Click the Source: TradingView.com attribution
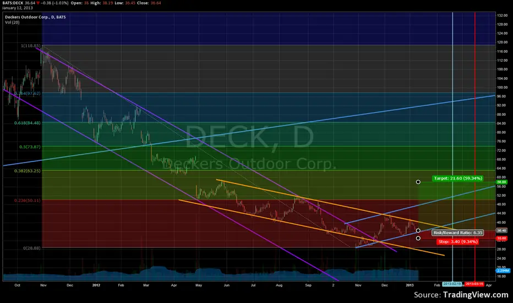The height and width of the screenshot is (303, 513). [x=461, y=295]
